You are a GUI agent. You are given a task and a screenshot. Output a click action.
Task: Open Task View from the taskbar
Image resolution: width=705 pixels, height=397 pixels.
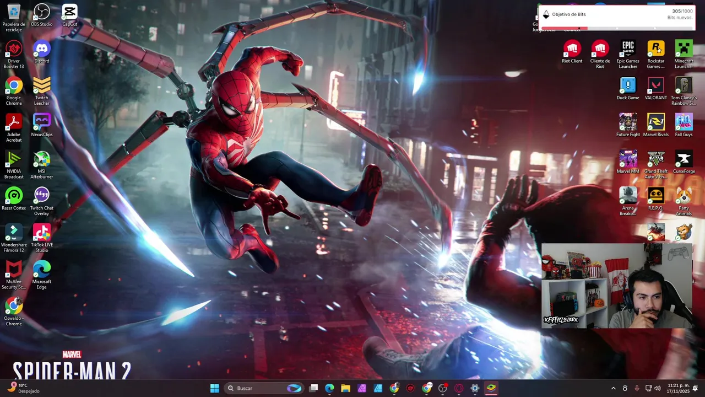pyautogui.click(x=313, y=388)
